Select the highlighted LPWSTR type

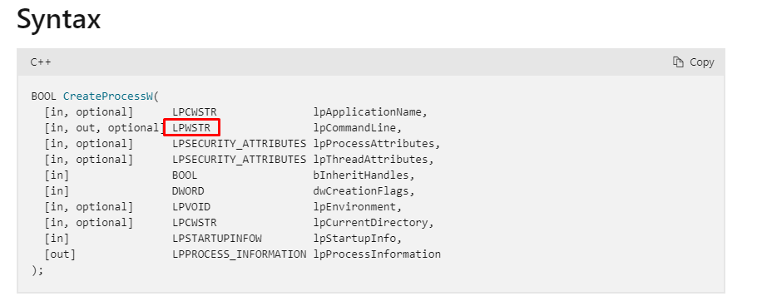(191, 128)
